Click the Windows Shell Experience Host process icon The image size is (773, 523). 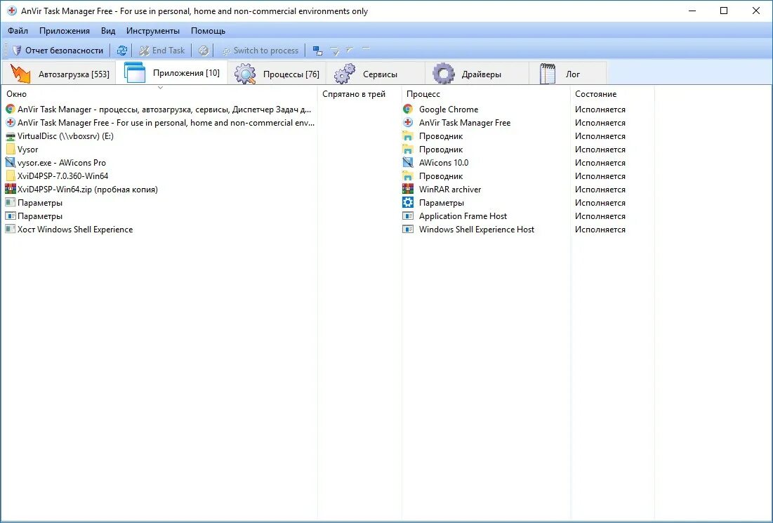coord(408,229)
